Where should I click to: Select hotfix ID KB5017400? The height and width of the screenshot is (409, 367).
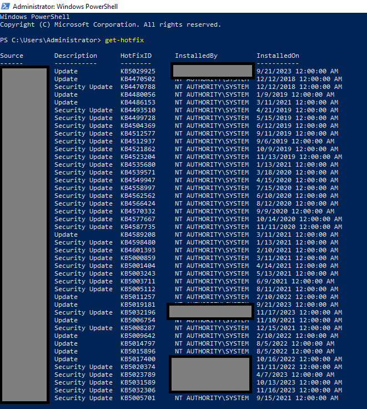(x=138, y=359)
